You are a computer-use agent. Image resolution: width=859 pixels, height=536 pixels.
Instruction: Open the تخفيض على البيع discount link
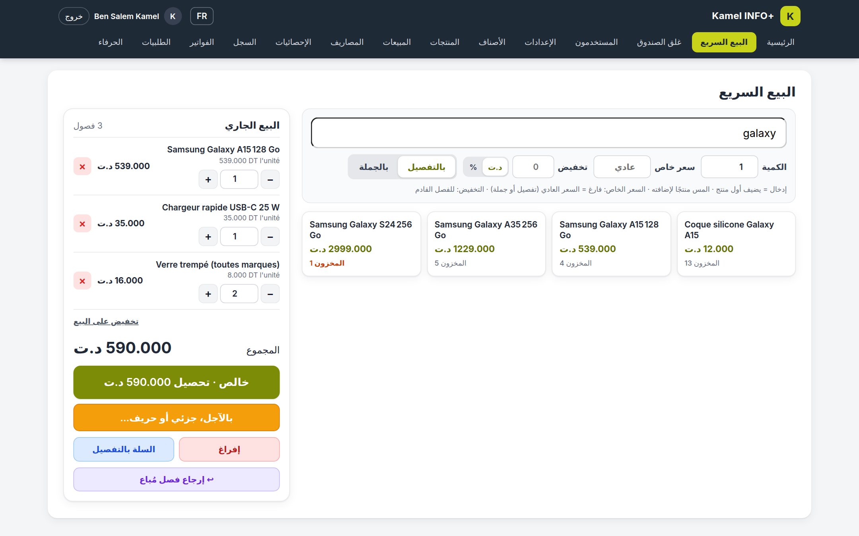click(x=106, y=322)
